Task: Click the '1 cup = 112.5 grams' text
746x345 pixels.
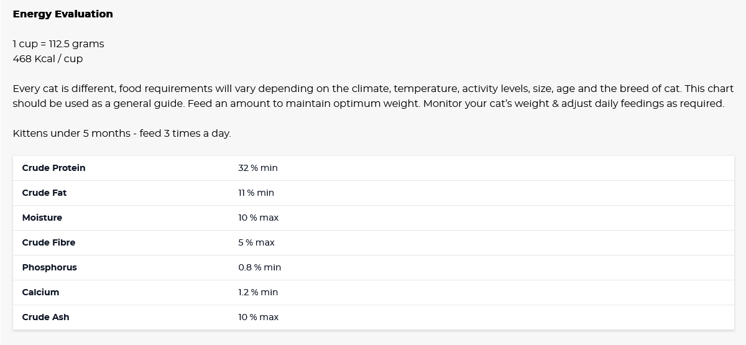Action: pyautogui.click(x=58, y=44)
